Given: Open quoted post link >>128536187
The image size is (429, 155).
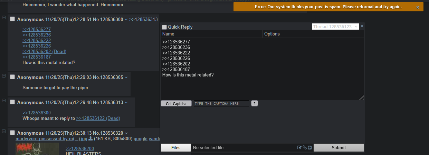Looking at the screenshot, I should [37, 57].
